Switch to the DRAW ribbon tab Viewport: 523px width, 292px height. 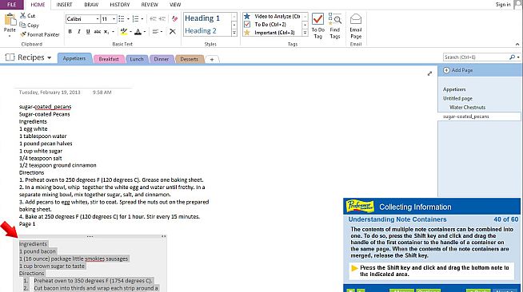click(91, 5)
